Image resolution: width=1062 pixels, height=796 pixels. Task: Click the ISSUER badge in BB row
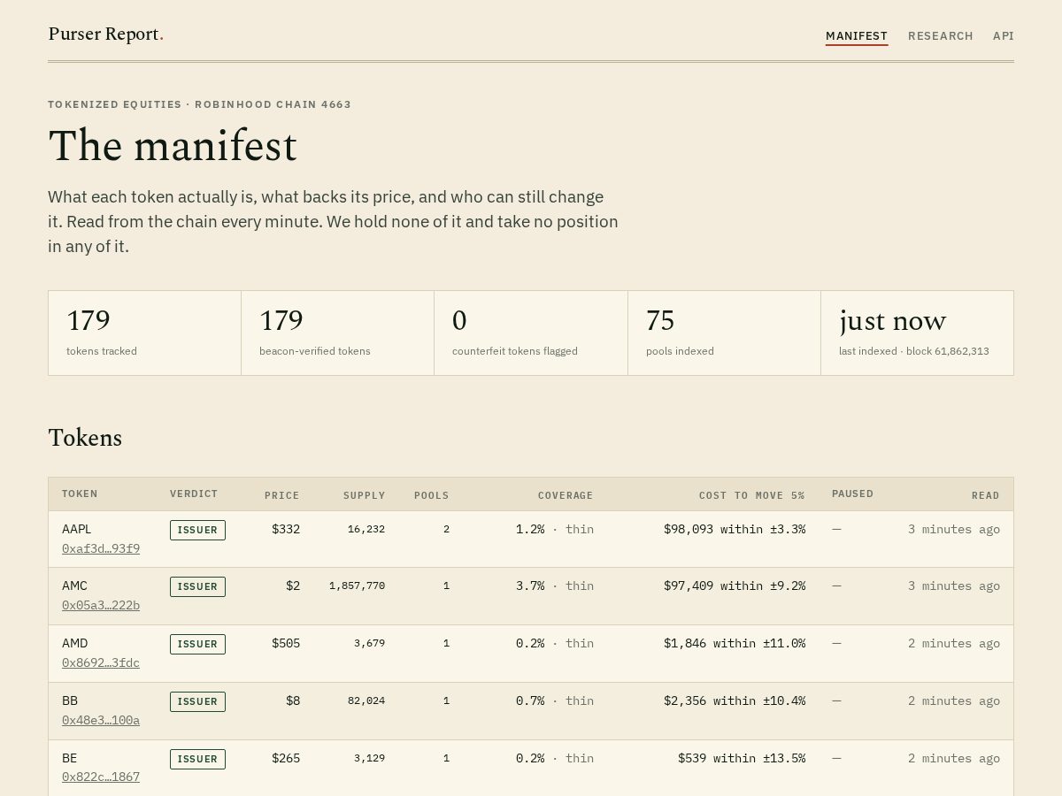tap(197, 701)
